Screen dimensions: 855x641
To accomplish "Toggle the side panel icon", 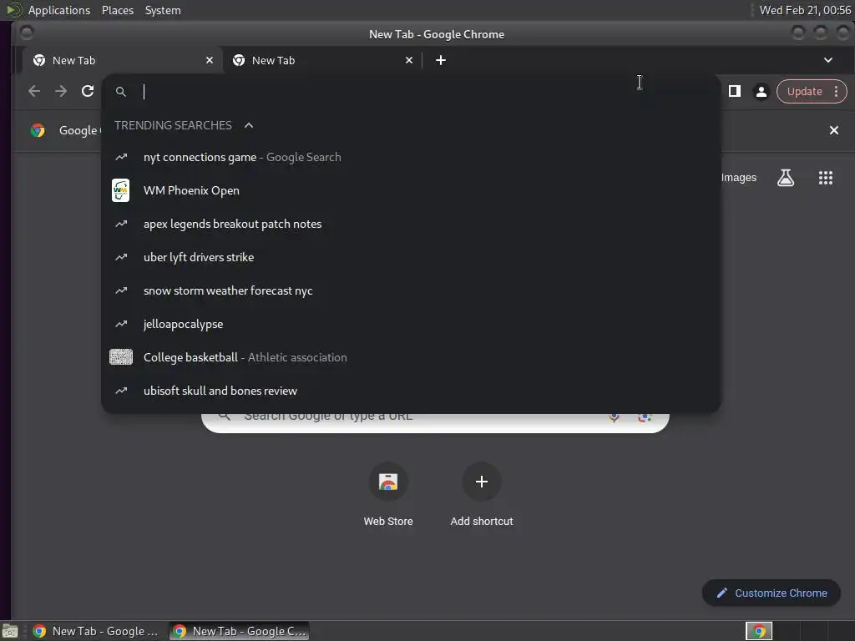I will [x=735, y=91].
